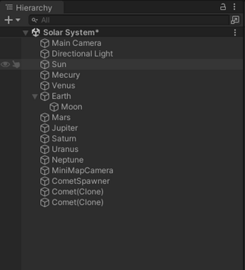This screenshot has width=245, height=270.
Task: Collapse the Earth object foldout
Action: tap(35, 97)
